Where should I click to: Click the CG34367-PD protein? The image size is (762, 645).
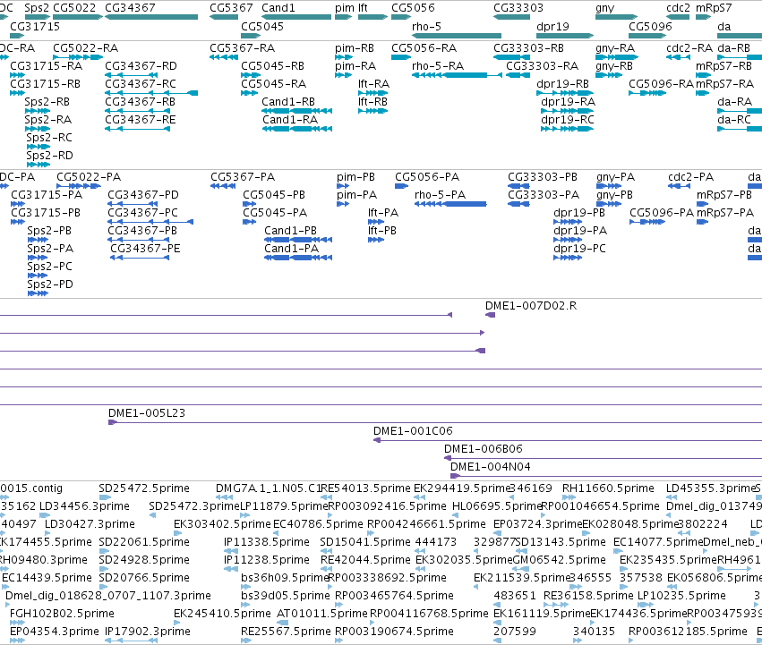click(133, 203)
